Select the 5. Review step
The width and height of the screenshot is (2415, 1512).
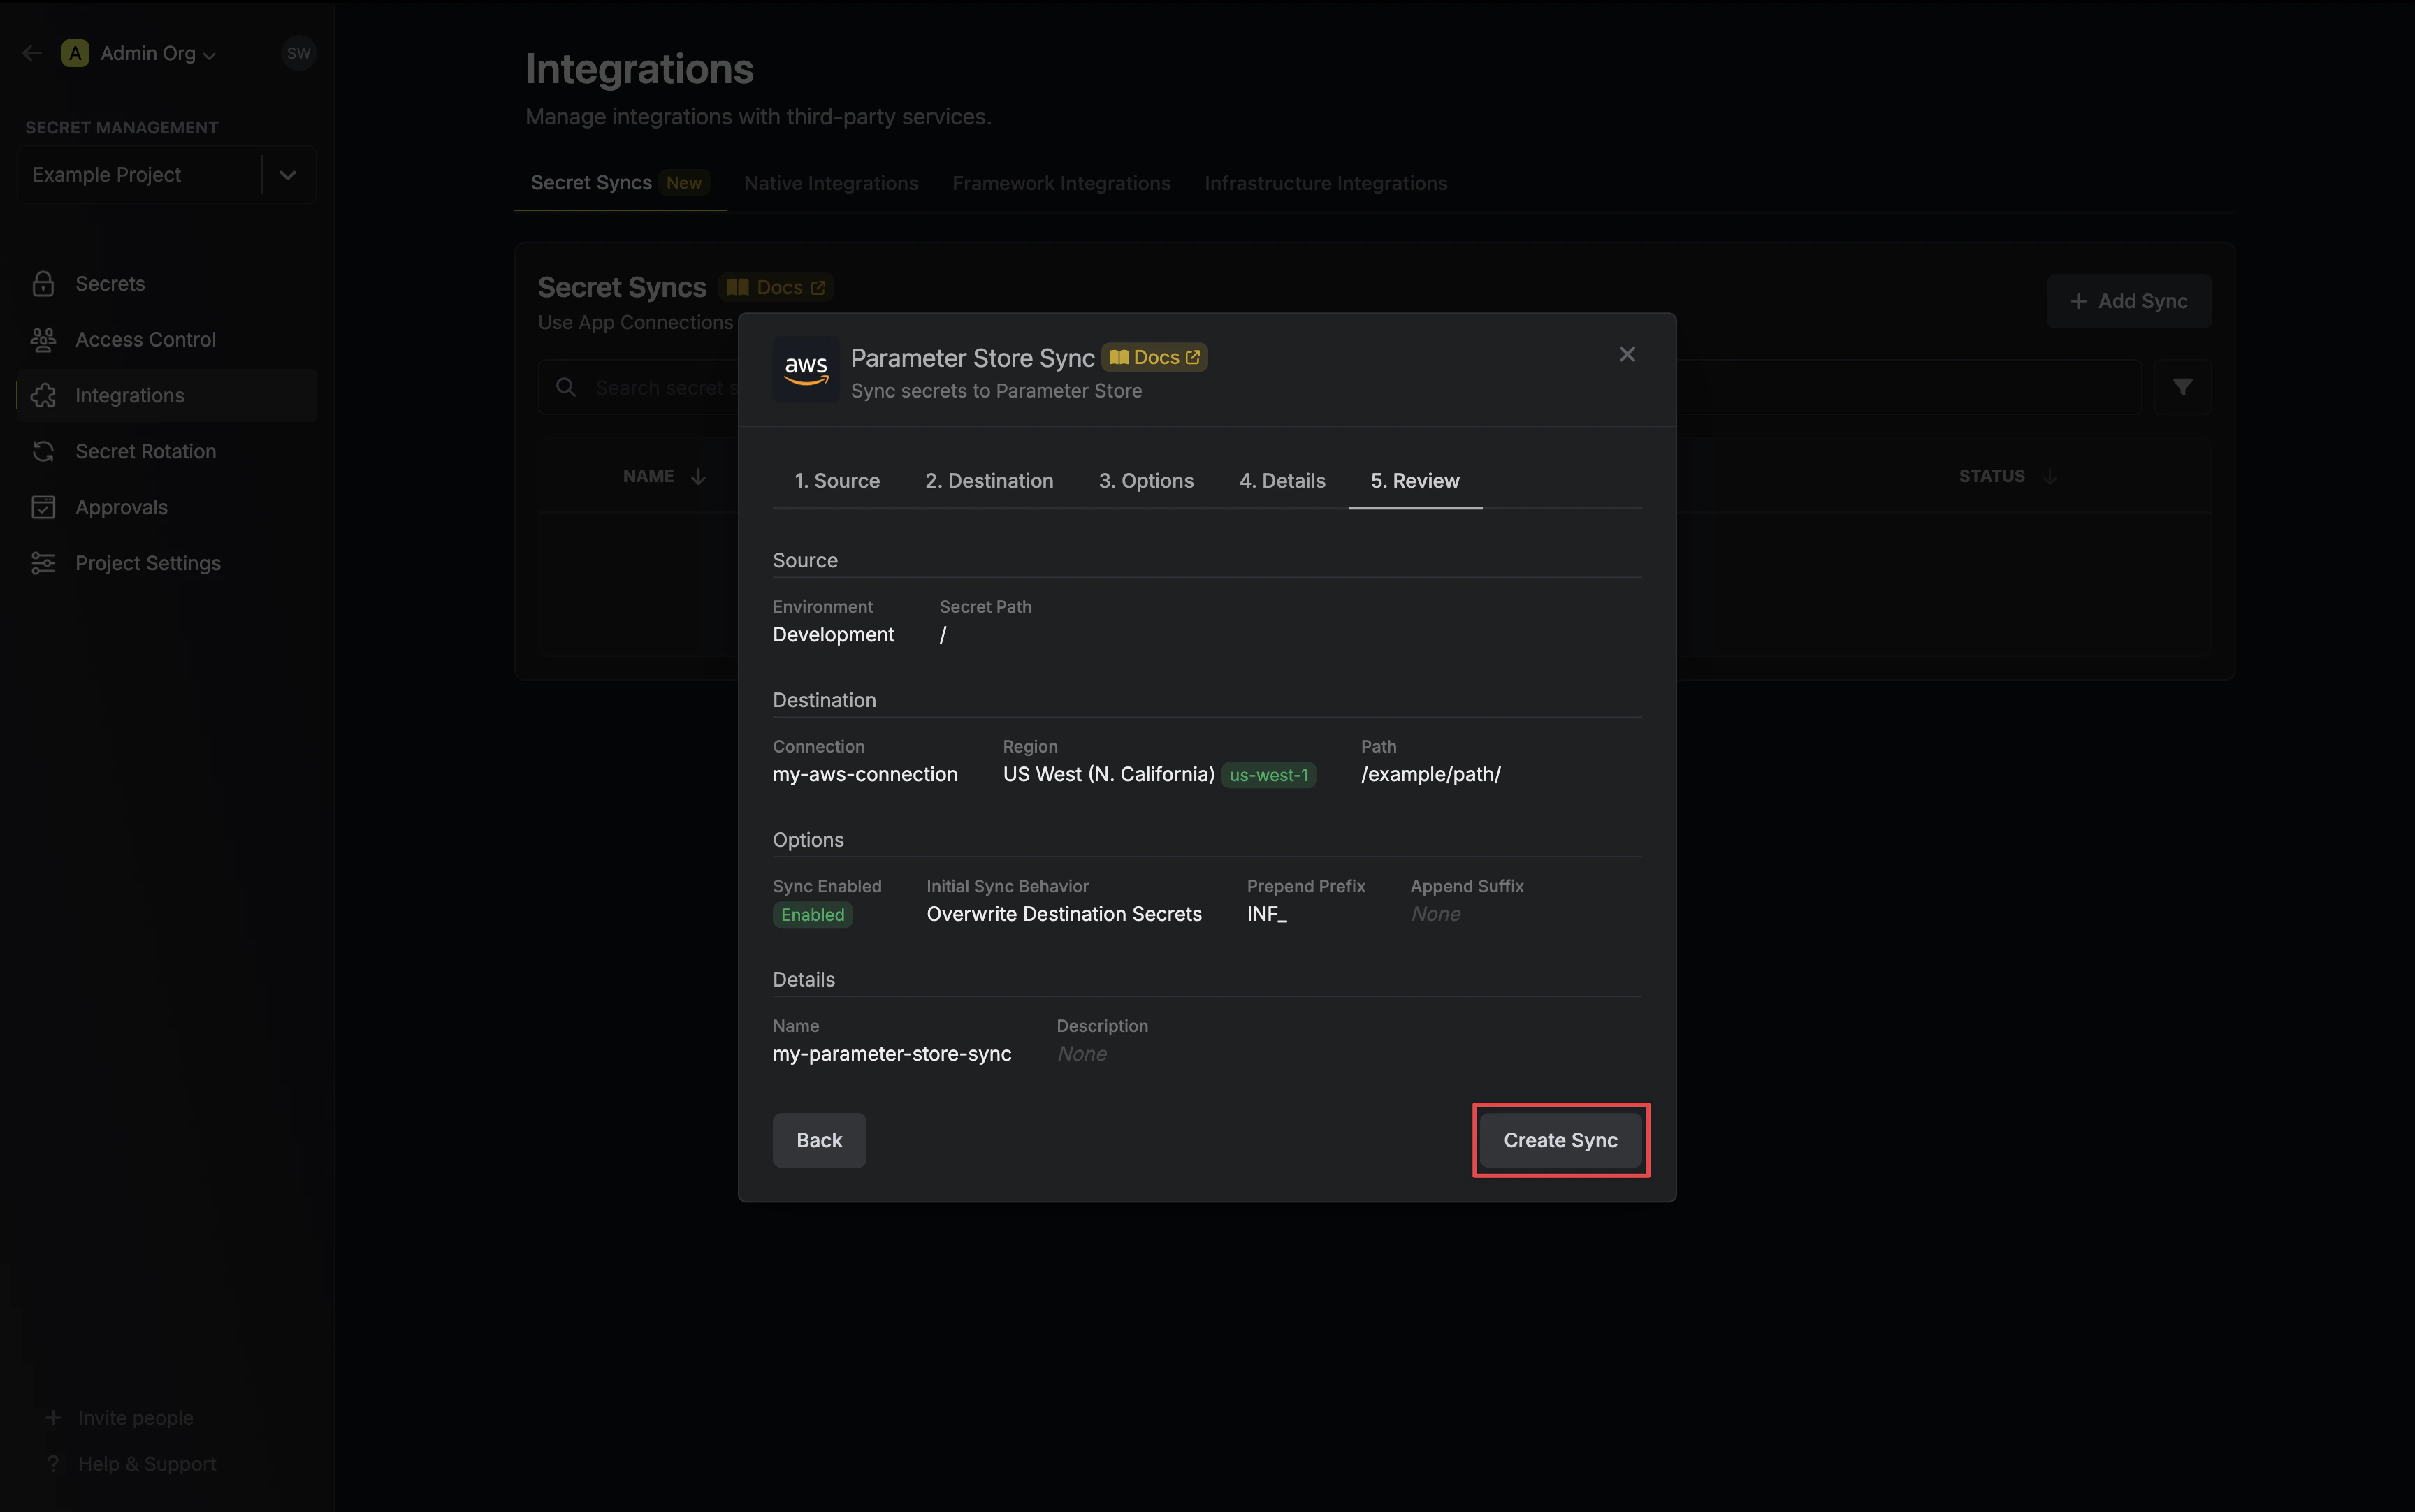[x=1414, y=480]
